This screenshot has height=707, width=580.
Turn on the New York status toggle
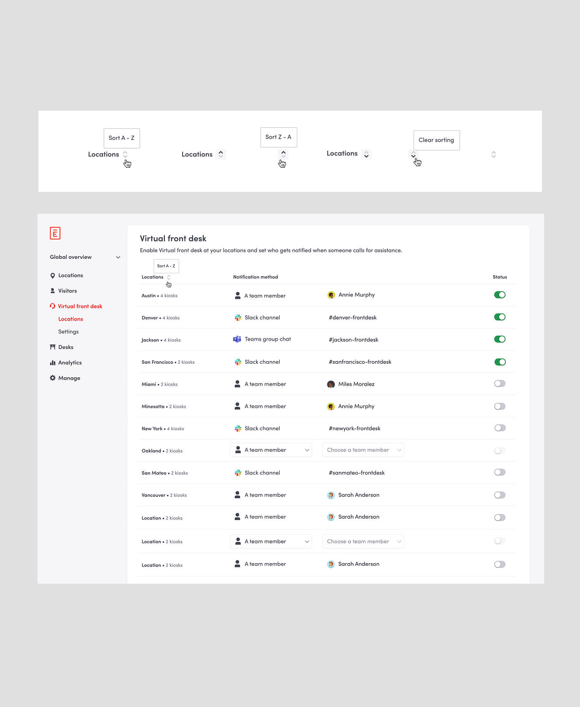[x=500, y=428]
